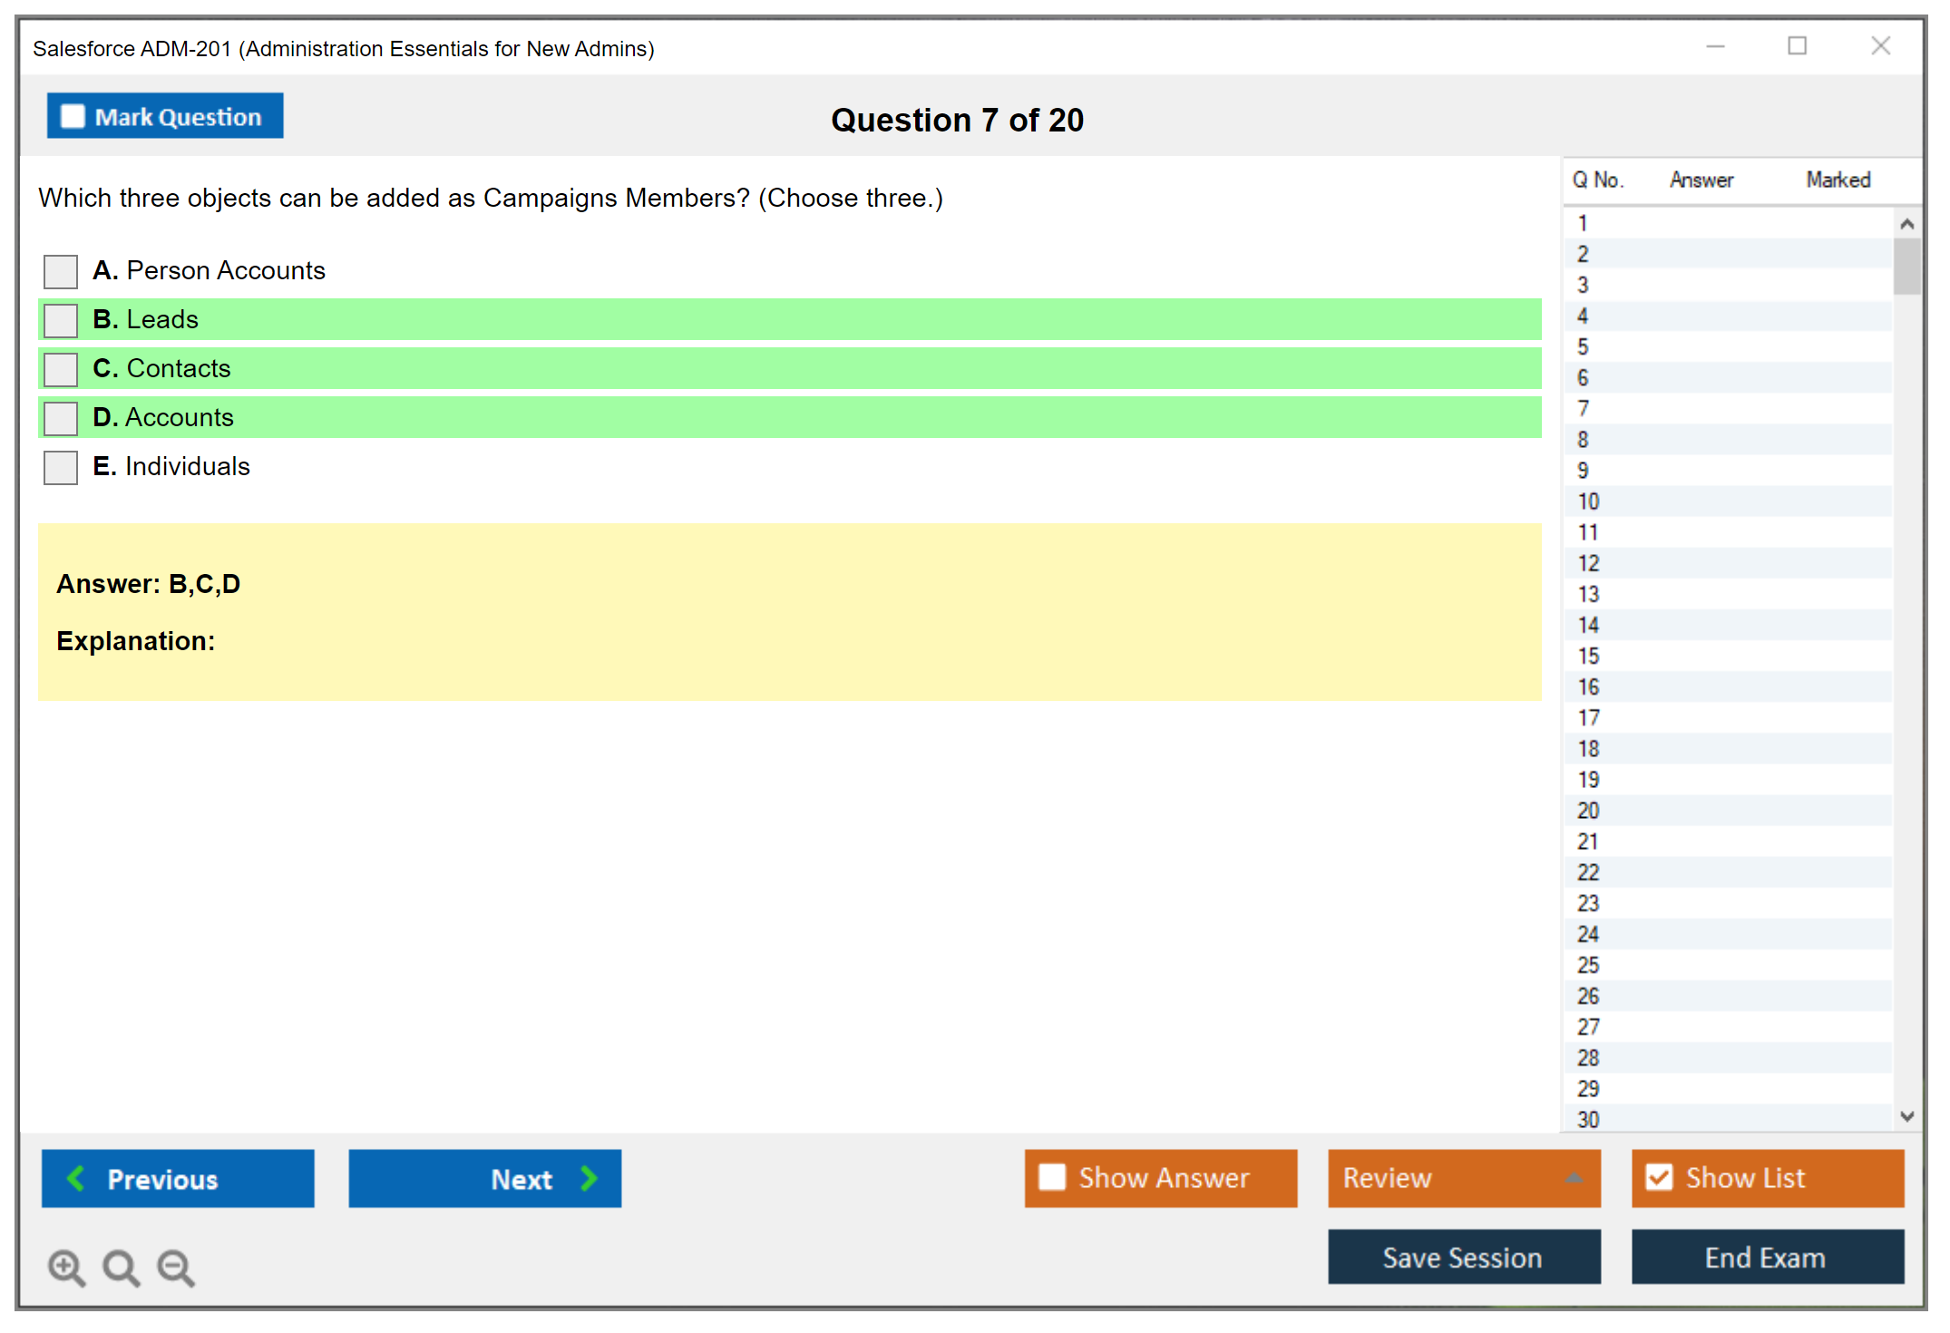Click the green left arrow on Previous
The width and height of the screenshot is (1950, 1333).
coord(76,1178)
